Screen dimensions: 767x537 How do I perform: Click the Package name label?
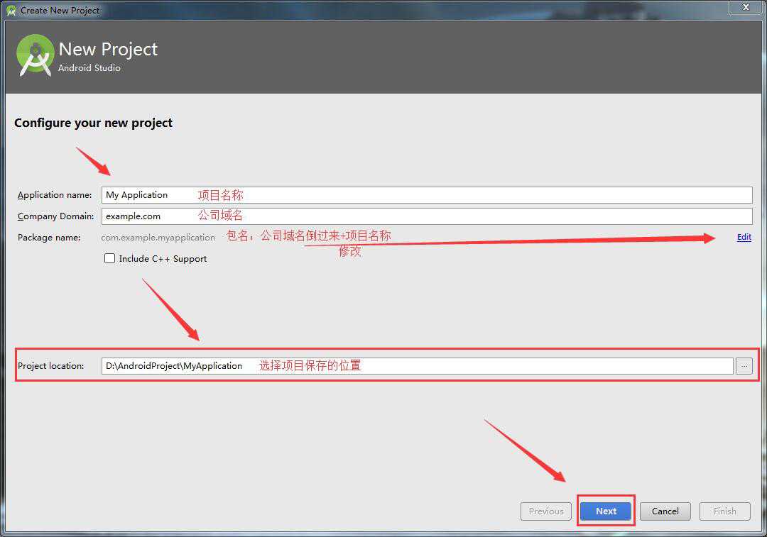point(49,238)
